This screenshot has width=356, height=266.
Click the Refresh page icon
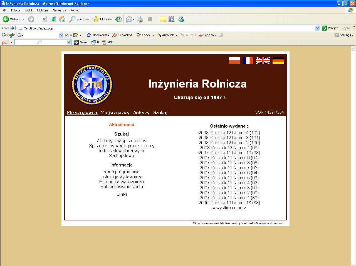coord(53,19)
